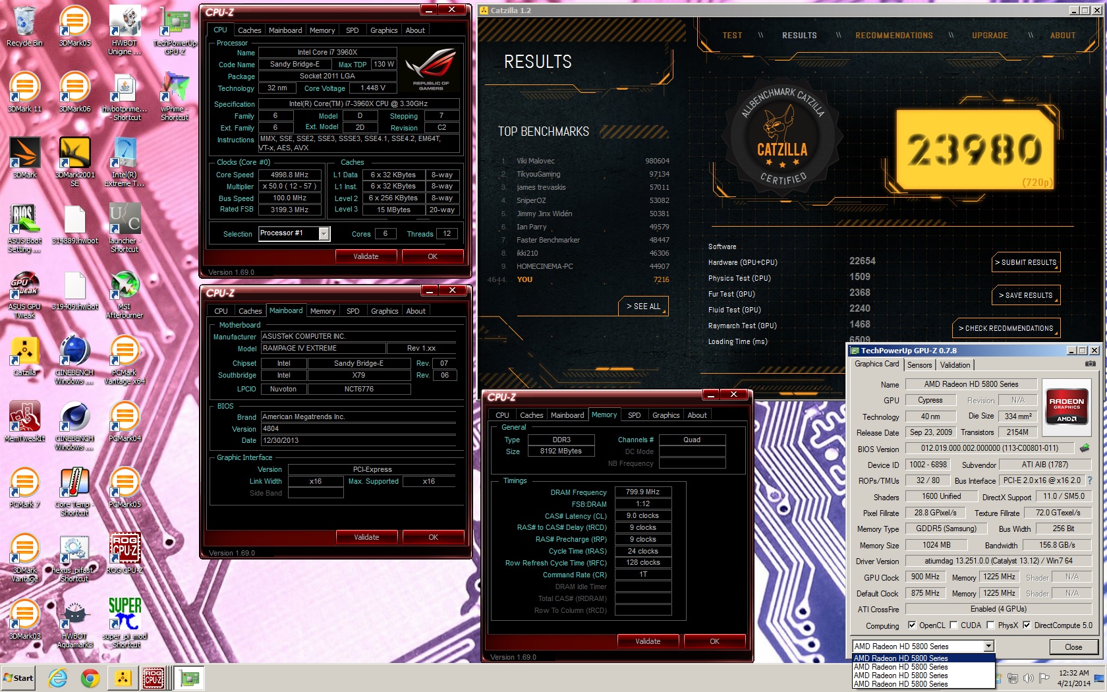Click the Catzilla score 23980 badge

click(x=975, y=150)
